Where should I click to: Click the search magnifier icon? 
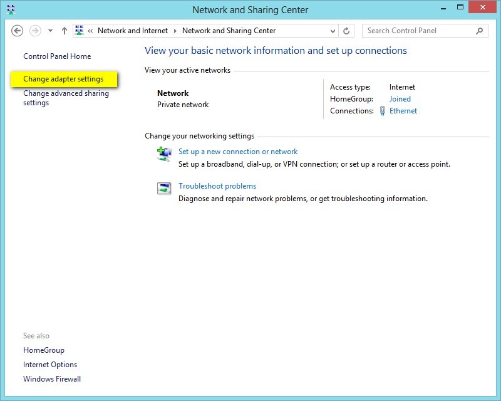[479, 31]
